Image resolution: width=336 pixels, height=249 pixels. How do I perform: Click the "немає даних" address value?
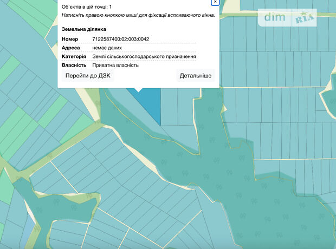[x=107, y=48]
